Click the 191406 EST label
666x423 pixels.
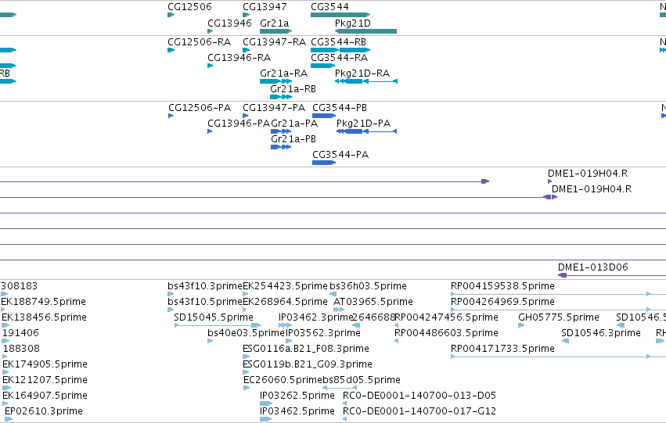pos(20,333)
